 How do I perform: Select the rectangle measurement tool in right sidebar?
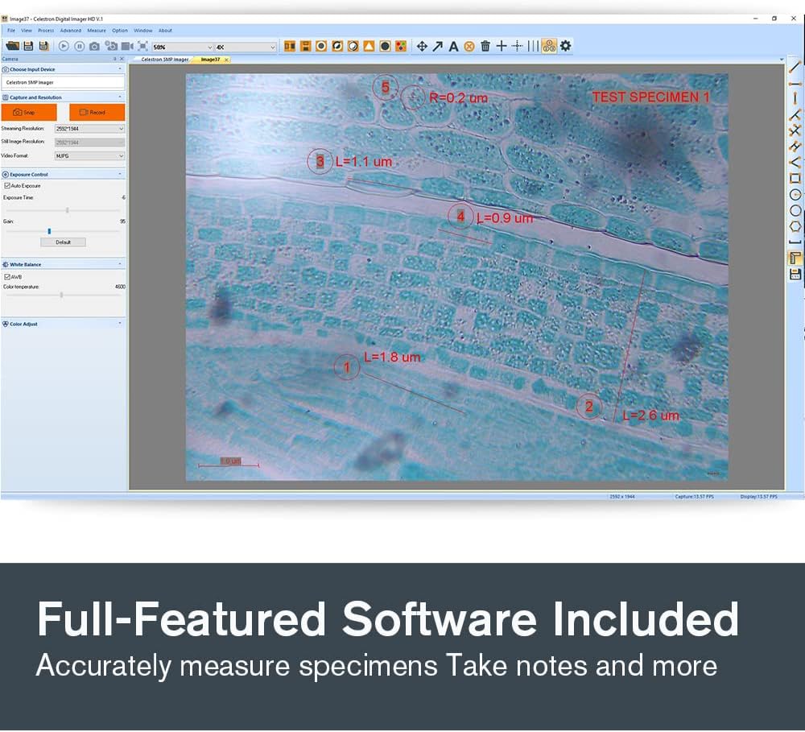[x=795, y=179]
